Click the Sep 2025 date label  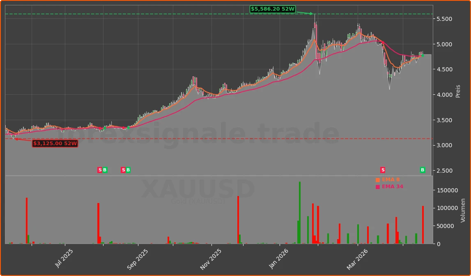tap(137, 260)
